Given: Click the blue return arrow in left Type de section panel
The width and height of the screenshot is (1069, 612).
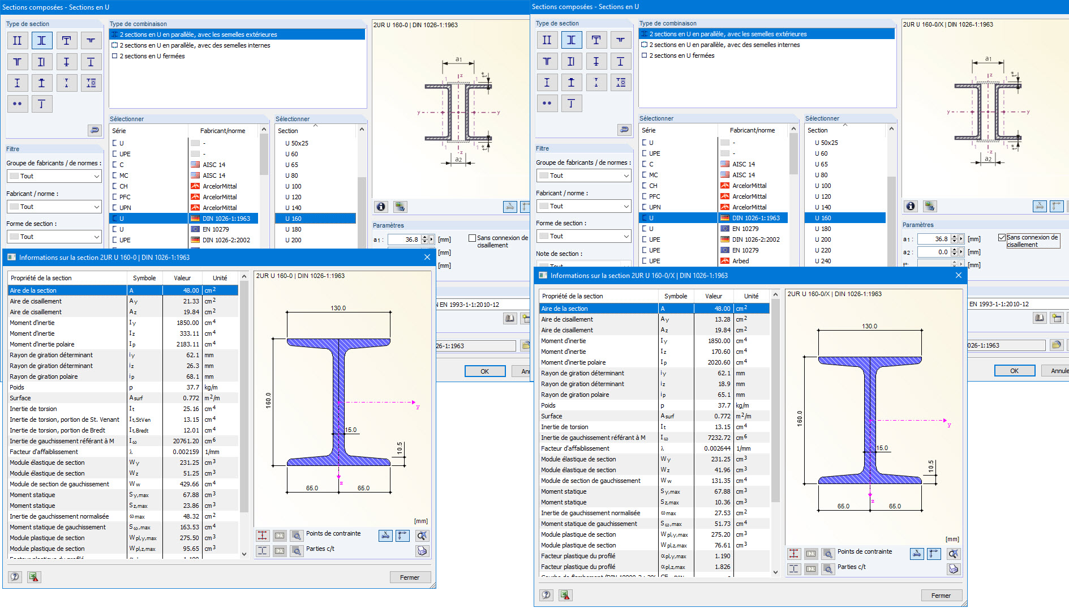Looking at the screenshot, I should (x=95, y=131).
